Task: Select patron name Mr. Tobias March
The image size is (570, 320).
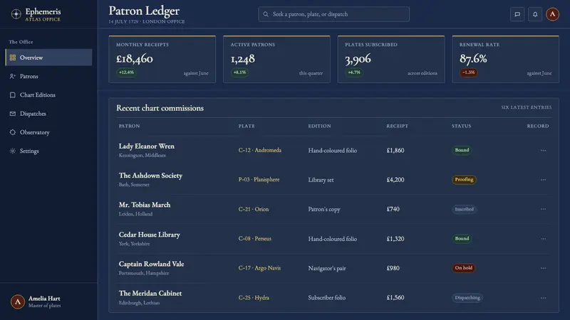Action: pyautogui.click(x=145, y=205)
